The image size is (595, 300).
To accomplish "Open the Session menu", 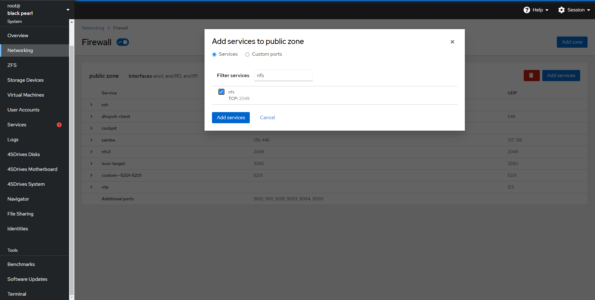I will coord(574,10).
